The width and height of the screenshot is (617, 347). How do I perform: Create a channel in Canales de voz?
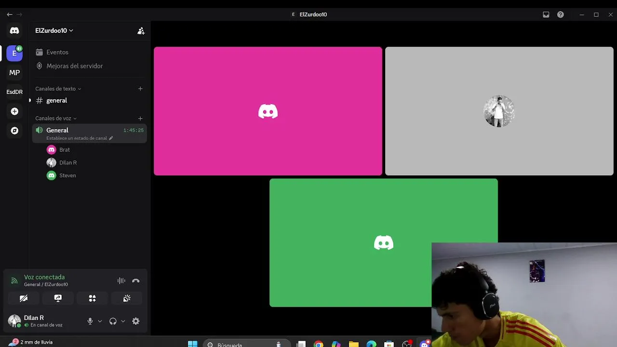pos(140,119)
